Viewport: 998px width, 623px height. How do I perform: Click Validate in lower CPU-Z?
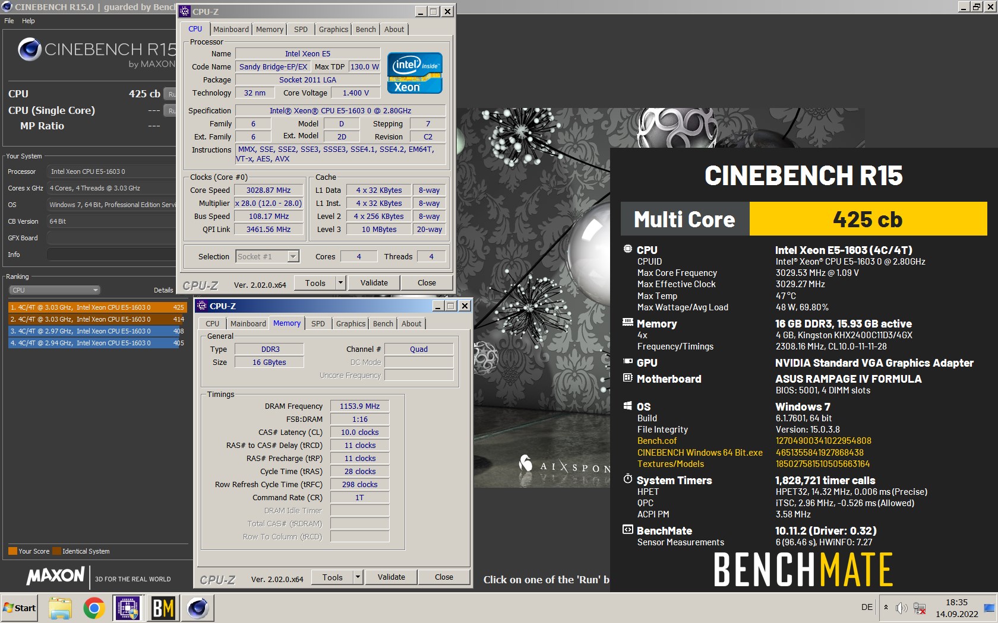(391, 577)
